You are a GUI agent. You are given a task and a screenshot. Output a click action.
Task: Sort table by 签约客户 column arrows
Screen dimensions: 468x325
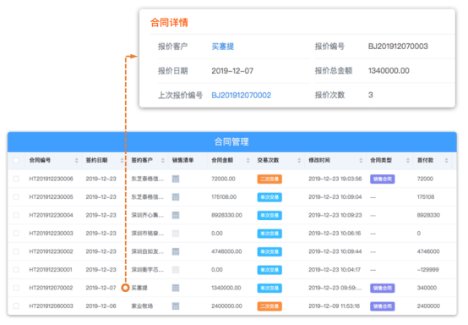[x=163, y=161]
